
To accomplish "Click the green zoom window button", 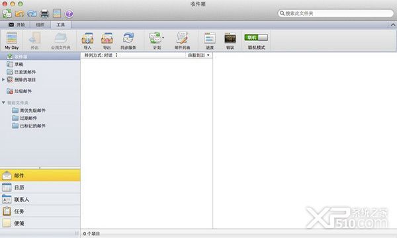I will 21,4.
